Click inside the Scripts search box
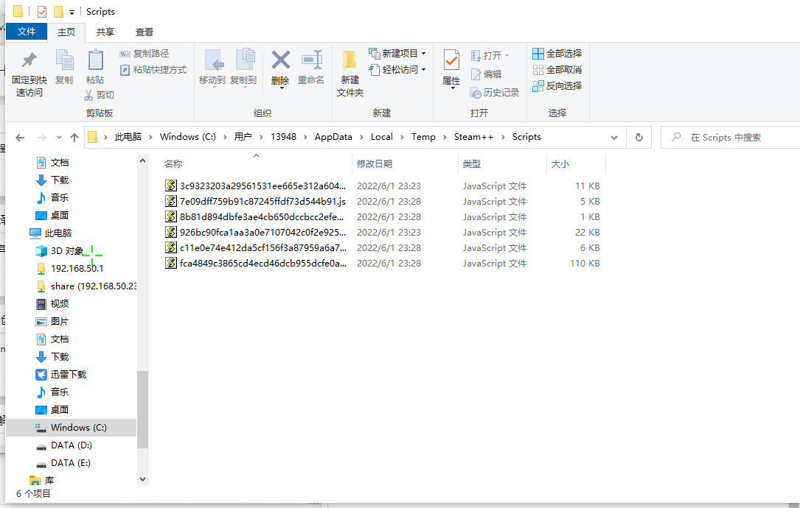The width and height of the screenshot is (800, 508). tap(730, 137)
